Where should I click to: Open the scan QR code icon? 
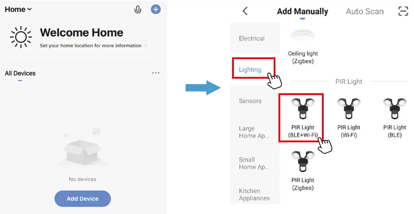pyautogui.click(x=403, y=11)
